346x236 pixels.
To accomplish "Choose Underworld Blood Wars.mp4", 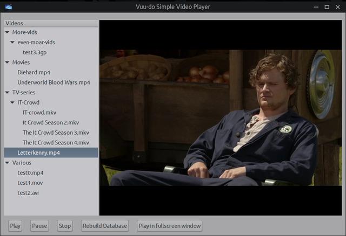I will [x=54, y=82].
